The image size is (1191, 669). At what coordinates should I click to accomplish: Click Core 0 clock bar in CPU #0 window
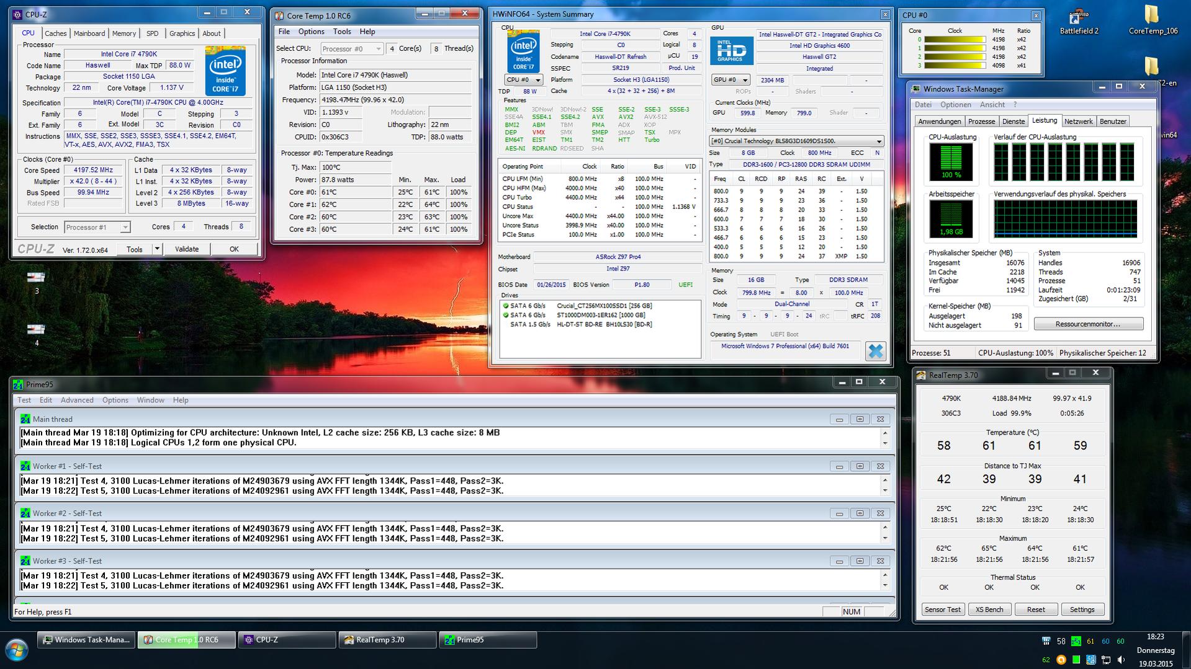point(955,40)
